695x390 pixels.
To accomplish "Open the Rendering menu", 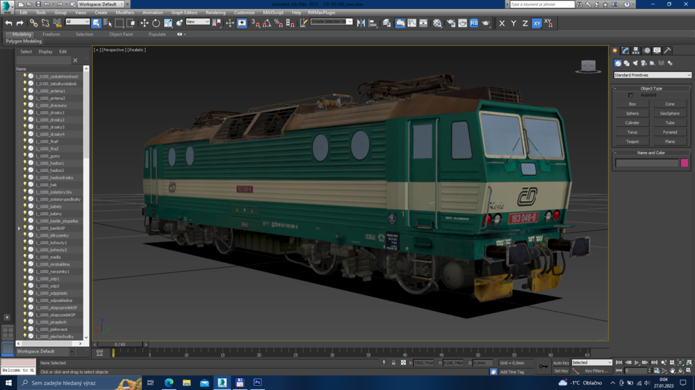I will (215, 12).
